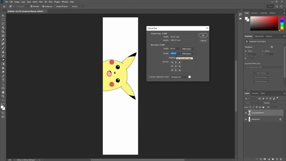Viewport: 286px width, 161px height.
Task: Hide the Surprised Pikachu layer
Action: 246,113
